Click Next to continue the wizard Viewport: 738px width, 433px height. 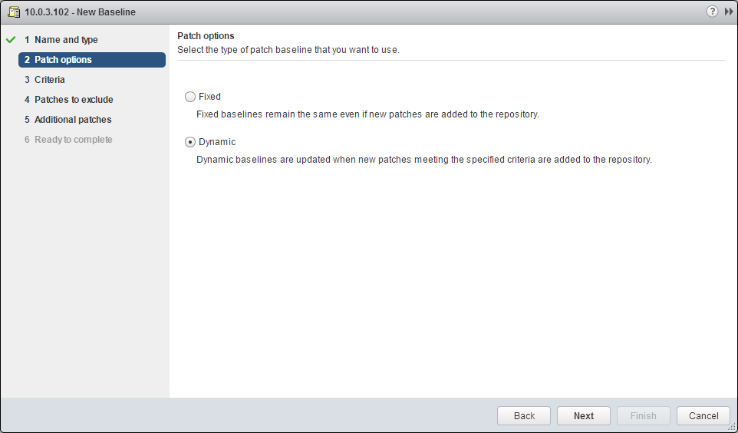583,415
